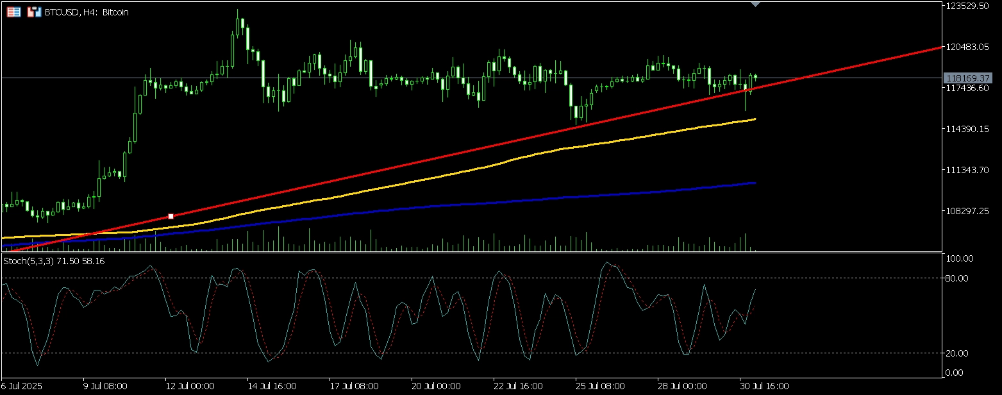Click the BTCUSD, H4: Bitcoin chart title

[x=87, y=12]
